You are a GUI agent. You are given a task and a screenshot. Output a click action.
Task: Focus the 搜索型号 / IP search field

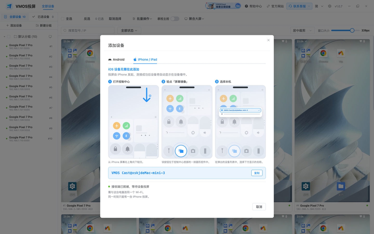coord(88,30)
